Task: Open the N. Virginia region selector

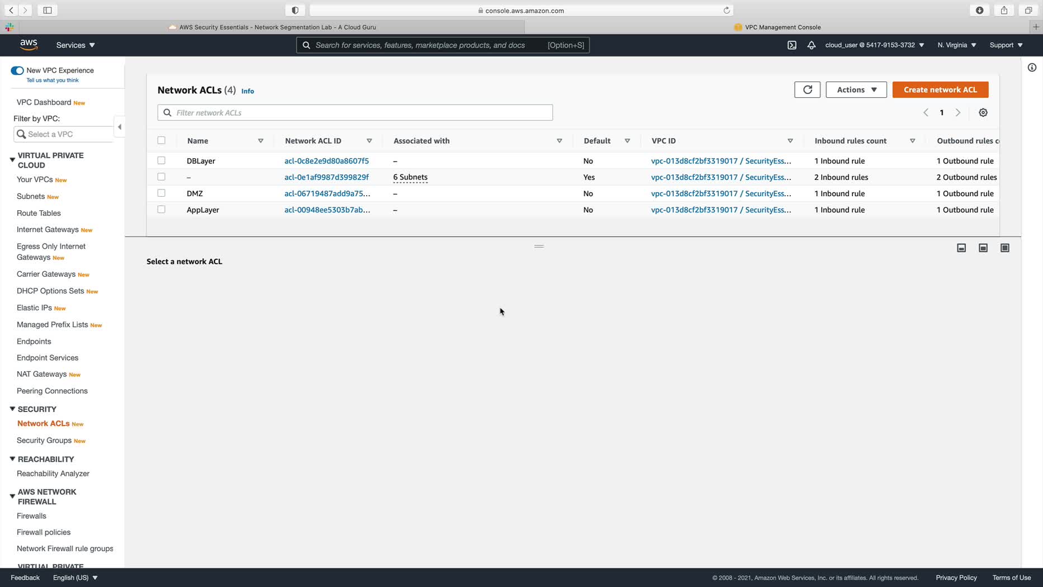Action: click(957, 45)
